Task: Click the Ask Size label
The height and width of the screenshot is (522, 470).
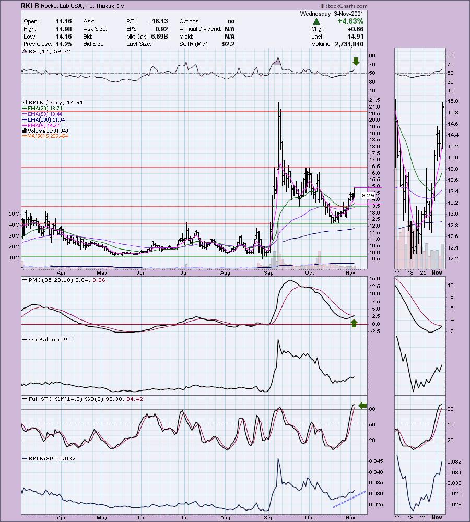Action: pos(95,29)
